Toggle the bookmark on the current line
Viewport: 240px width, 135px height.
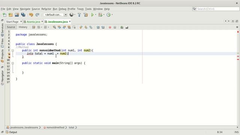(x=91, y=27)
